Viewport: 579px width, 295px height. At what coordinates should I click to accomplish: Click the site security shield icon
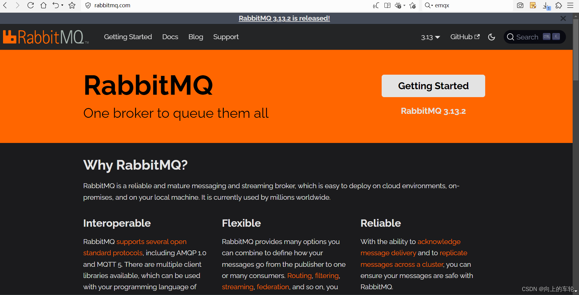click(88, 5)
